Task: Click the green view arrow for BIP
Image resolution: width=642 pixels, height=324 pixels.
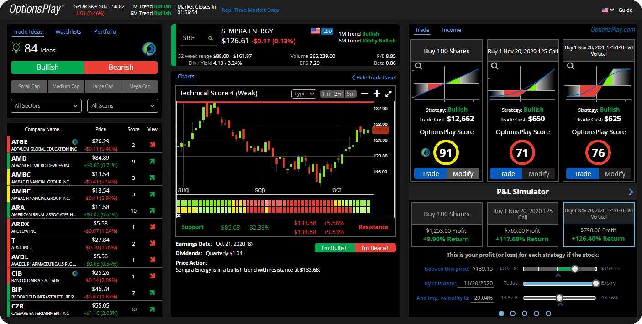Action: [x=153, y=293]
